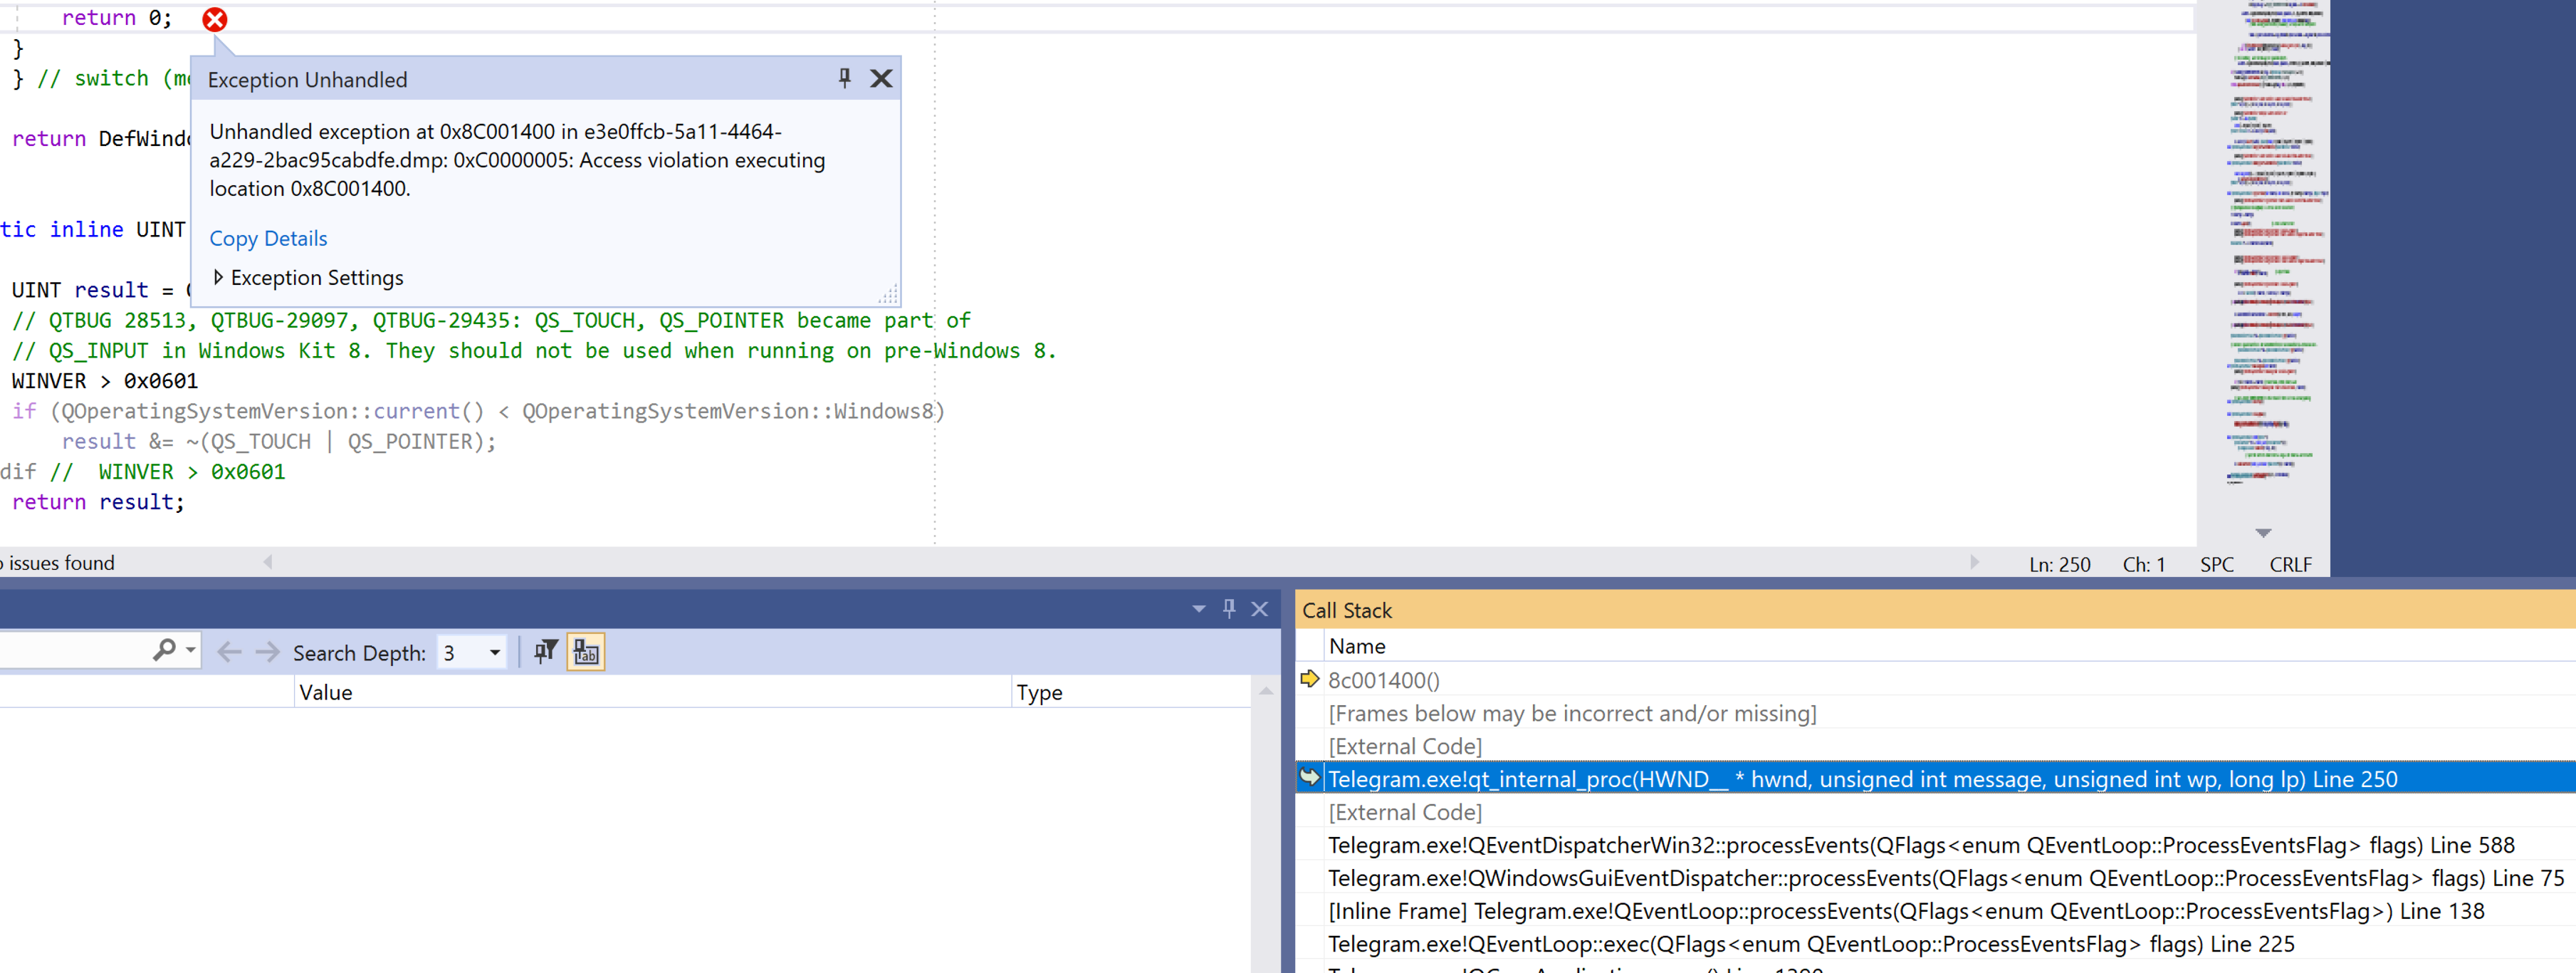Image resolution: width=2576 pixels, height=973 pixels.
Task: Open the Search Depth dropdown
Action: (494, 653)
